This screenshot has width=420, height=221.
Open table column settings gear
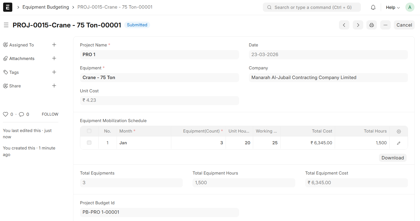[x=399, y=132]
